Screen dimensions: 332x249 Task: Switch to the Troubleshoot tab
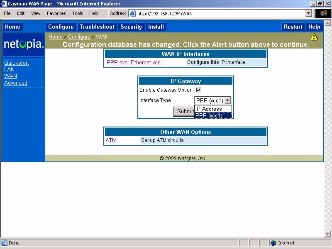pos(97,27)
